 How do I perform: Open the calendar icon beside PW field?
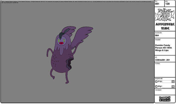(x=173, y=82)
